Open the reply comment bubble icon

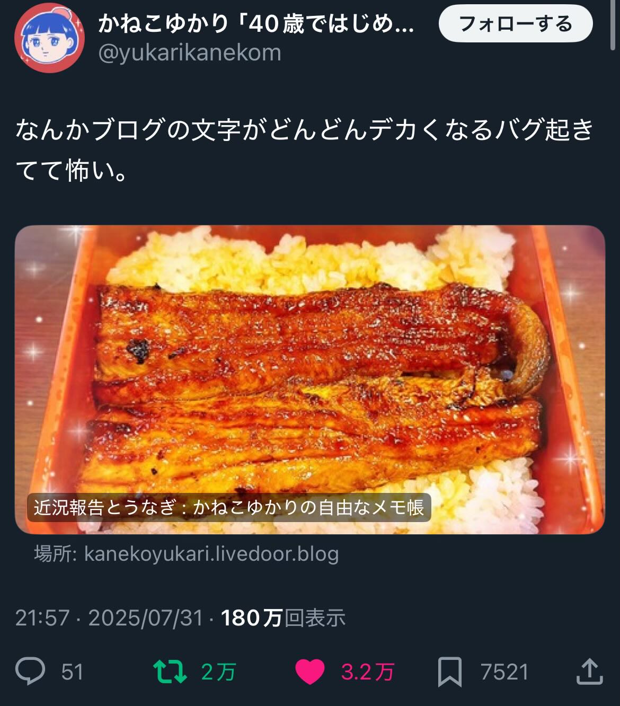pyautogui.click(x=30, y=671)
